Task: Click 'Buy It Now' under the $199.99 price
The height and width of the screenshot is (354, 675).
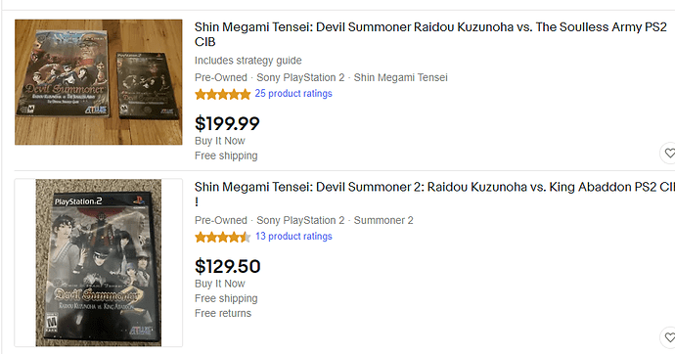Action: click(220, 141)
